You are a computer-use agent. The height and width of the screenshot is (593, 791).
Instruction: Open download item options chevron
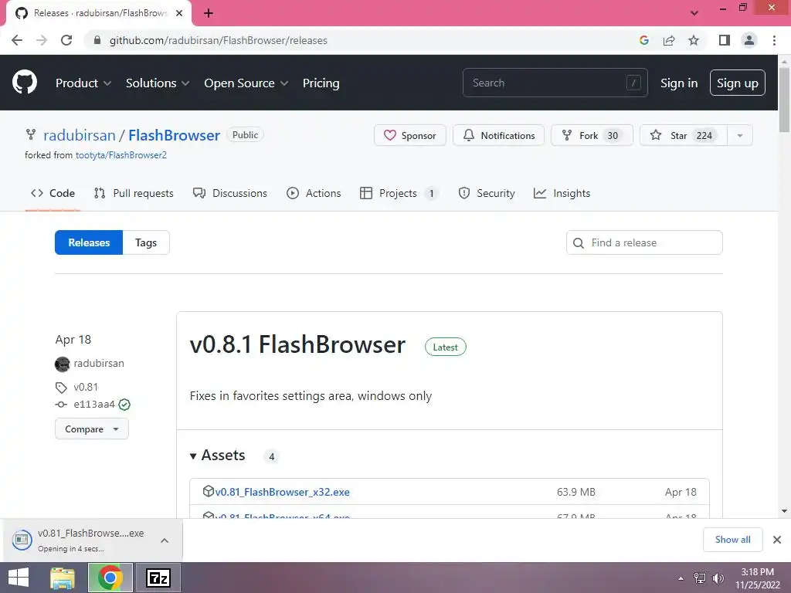click(x=165, y=540)
